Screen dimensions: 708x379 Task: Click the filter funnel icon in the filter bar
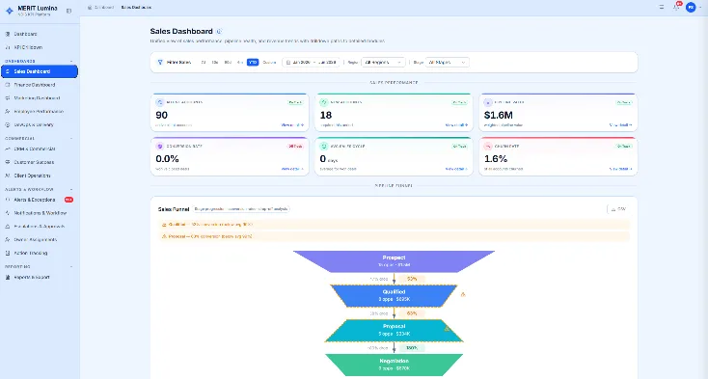click(x=160, y=63)
